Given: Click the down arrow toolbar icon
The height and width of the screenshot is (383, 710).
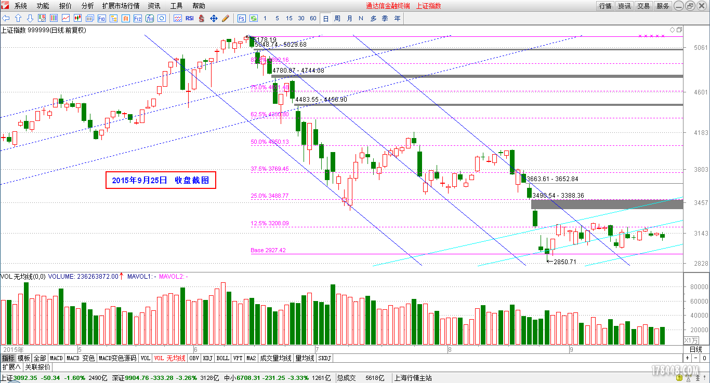Looking at the screenshot, I should click(30, 18).
